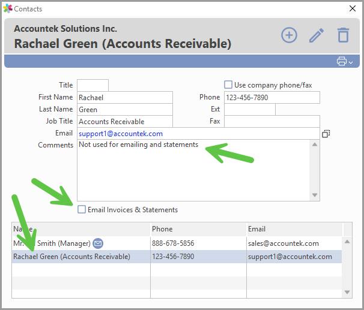This screenshot has height=310, width=364.
Task: Click Job Title field Accounts Receivable
Action: (x=125, y=121)
